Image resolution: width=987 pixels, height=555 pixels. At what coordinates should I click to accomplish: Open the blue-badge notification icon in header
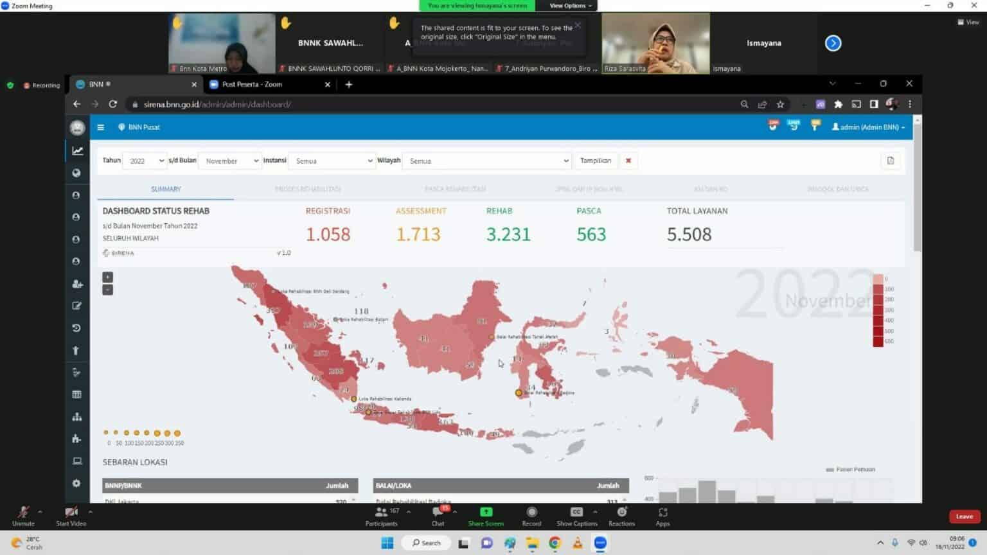tap(794, 126)
